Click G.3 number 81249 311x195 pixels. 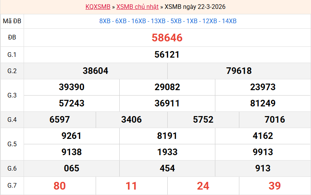pyautogui.click(x=263, y=103)
